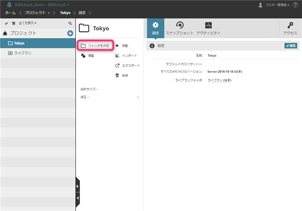Click the 設定 info icon
302x211 pixels.
(152, 46)
